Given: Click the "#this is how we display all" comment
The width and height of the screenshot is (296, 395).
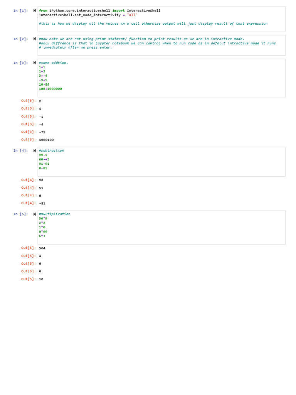Looking at the screenshot, I should (x=153, y=24).
